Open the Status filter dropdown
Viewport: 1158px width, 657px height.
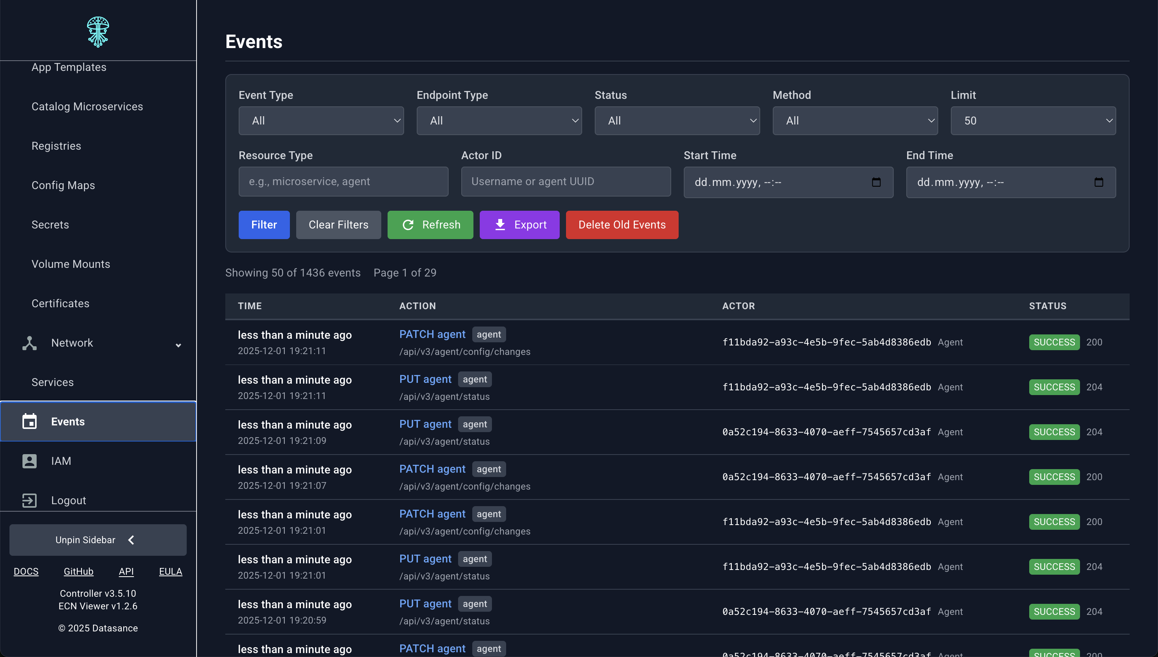tap(677, 121)
